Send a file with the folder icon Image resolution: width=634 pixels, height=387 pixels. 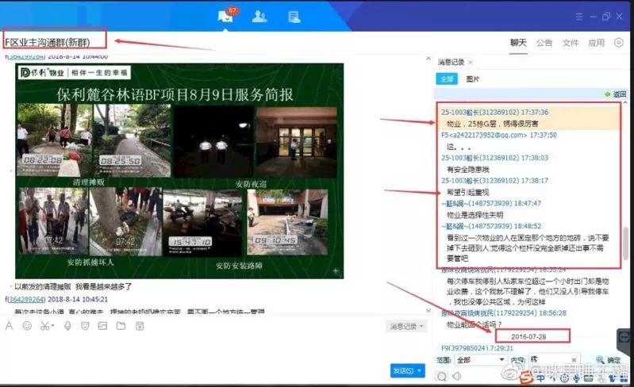[121, 326]
